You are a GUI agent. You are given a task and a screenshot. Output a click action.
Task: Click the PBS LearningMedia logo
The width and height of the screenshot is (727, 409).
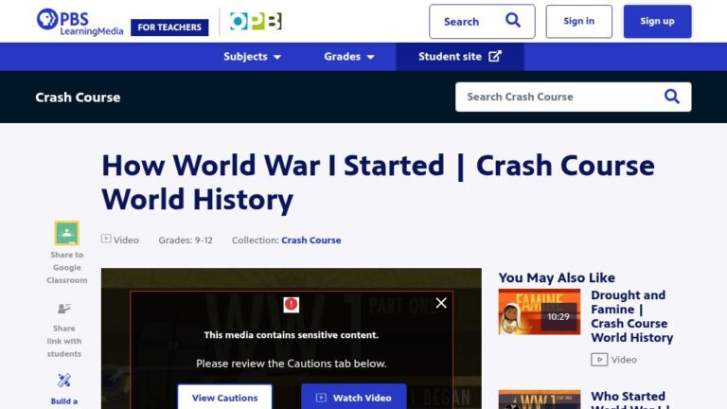pos(80,22)
